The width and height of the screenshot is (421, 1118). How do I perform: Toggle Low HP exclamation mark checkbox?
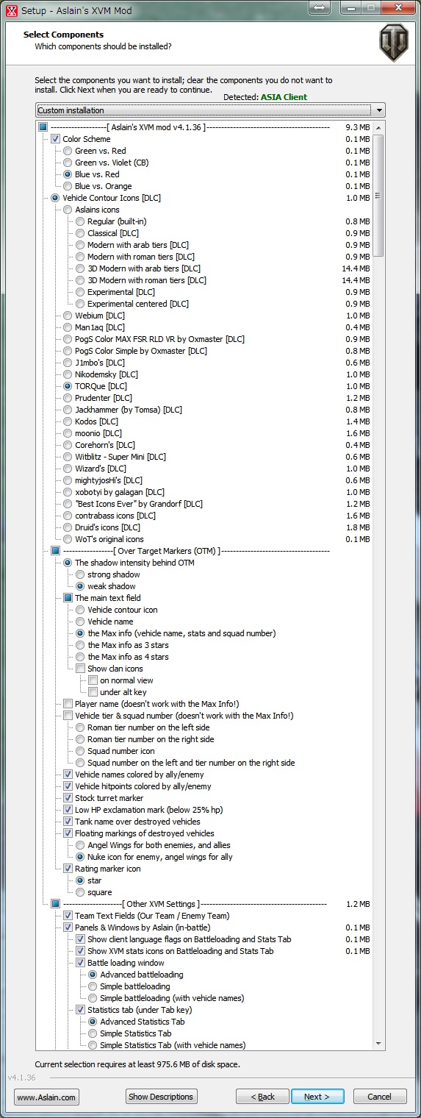68,810
